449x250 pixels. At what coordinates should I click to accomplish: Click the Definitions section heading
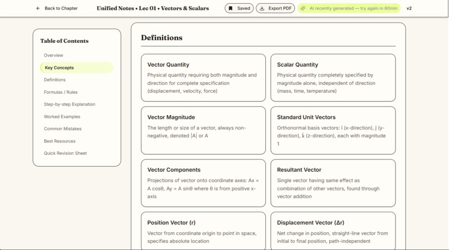point(162,38)
